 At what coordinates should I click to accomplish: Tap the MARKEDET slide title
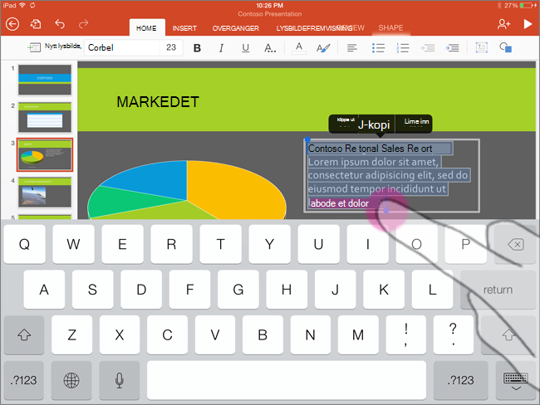[158, 102]
